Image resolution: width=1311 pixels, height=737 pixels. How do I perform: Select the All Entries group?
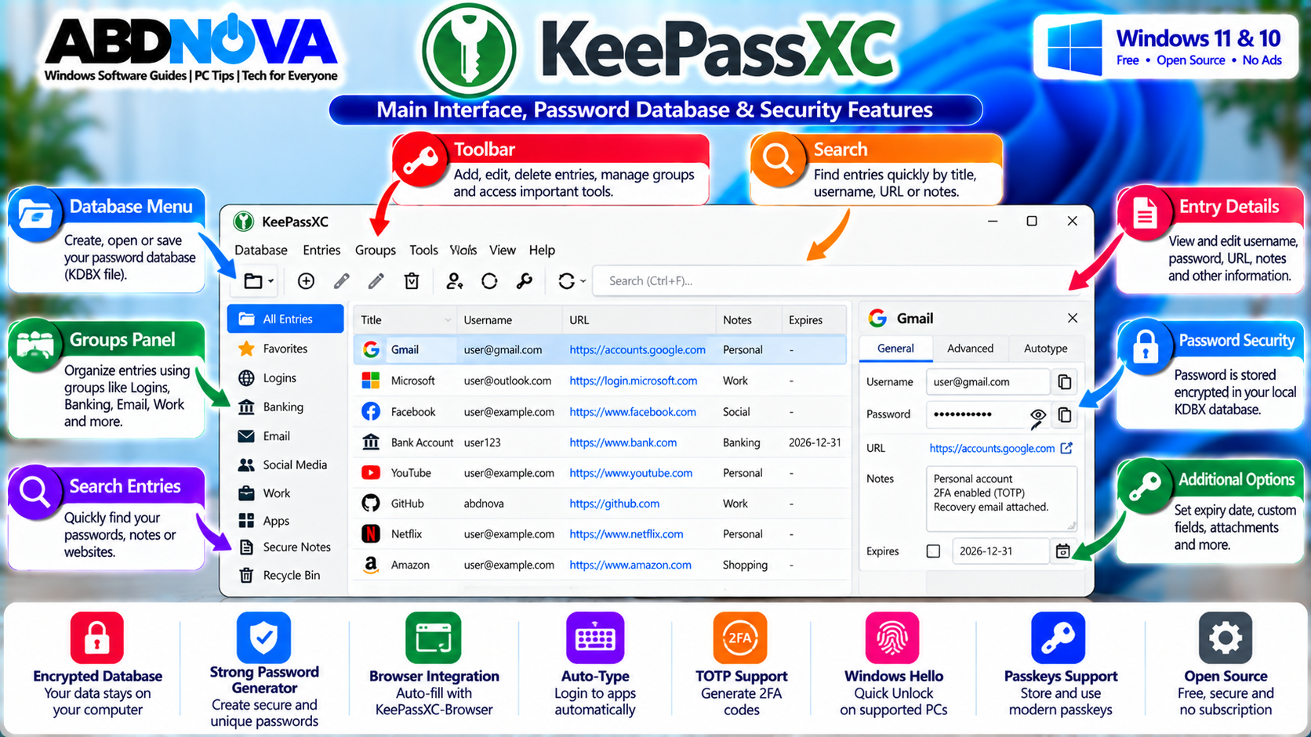(x=285, y=319)
